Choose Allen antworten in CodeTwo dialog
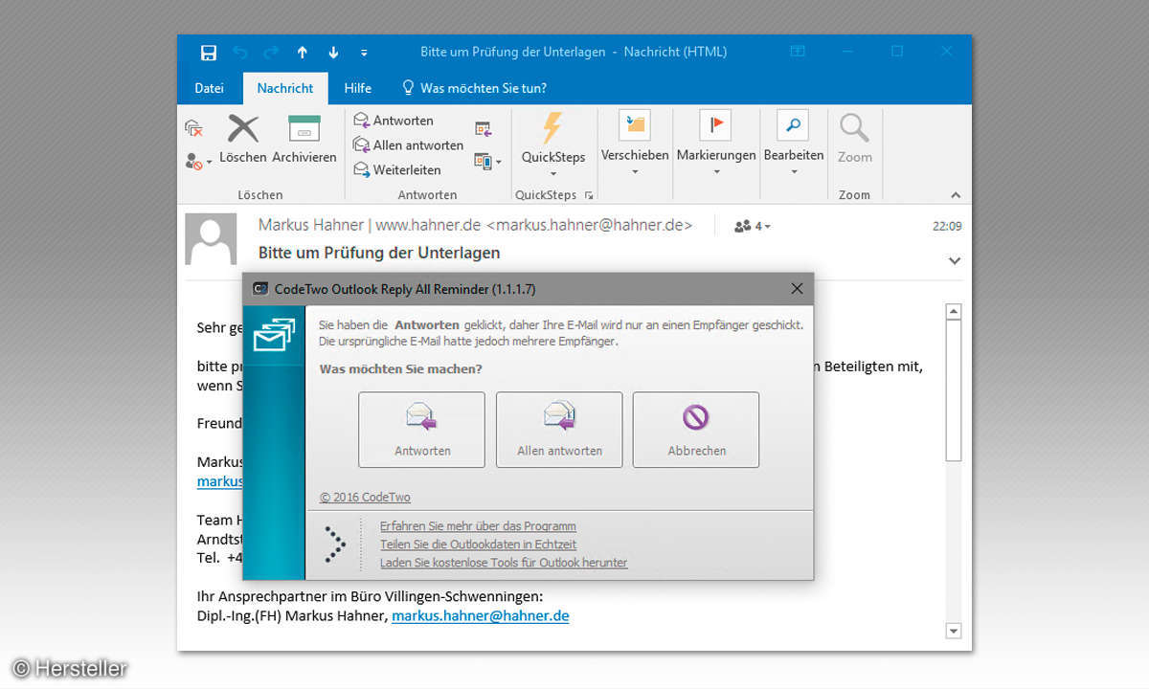 559,430
